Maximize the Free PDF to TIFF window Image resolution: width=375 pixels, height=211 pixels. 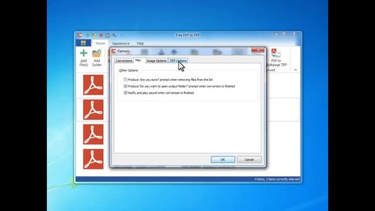284,34
